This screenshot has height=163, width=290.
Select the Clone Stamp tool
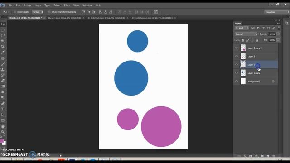click(3, 70)
